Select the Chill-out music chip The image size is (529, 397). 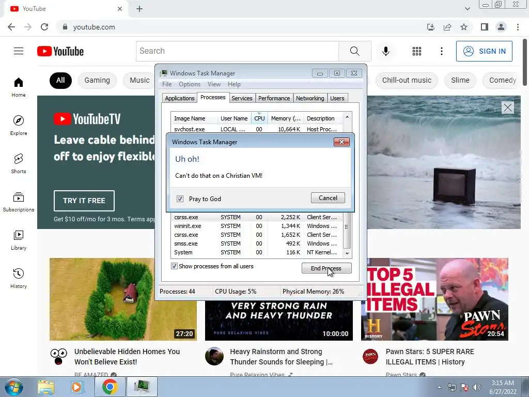[x=407, y=80]
